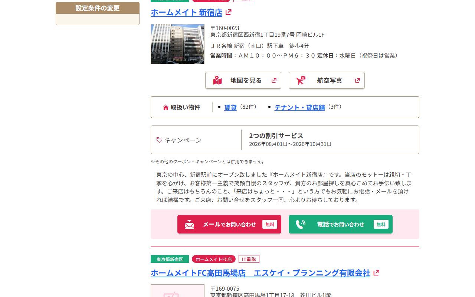Click the IT重説 badge
Image resolution: width=475 pixels, height=297 pixels.
249,259
